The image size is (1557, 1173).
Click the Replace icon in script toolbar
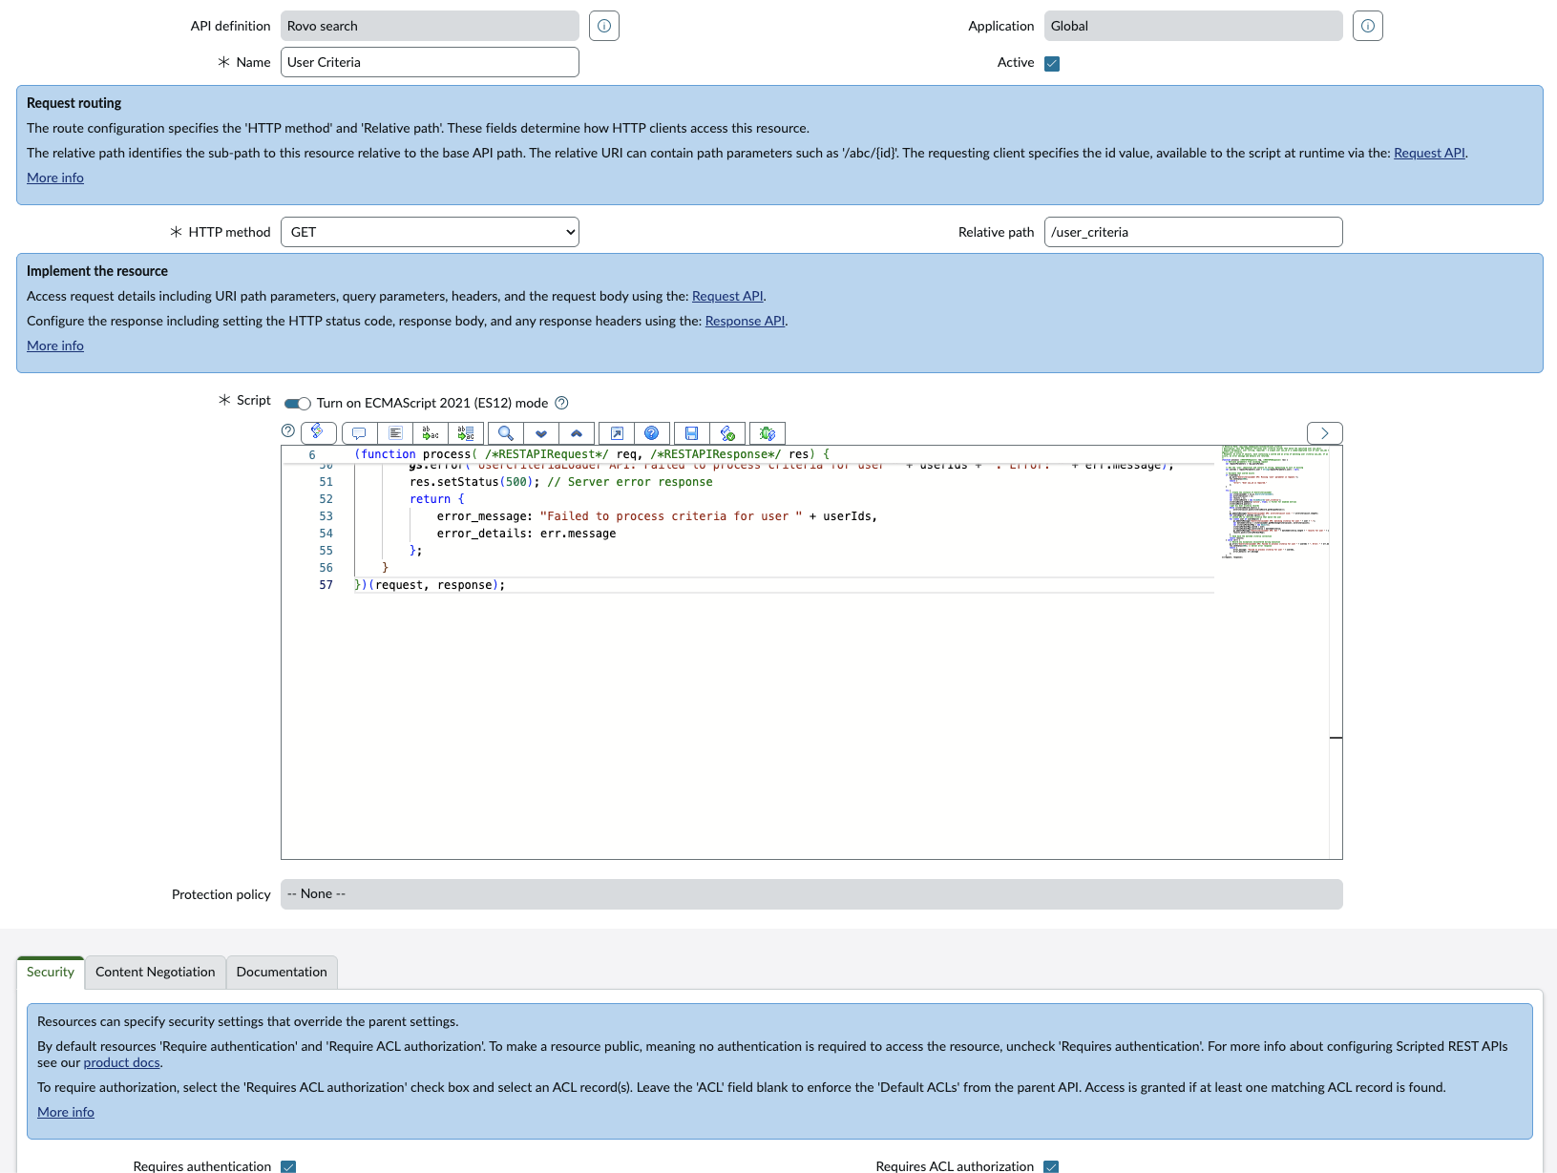click(x=431, y=433)
